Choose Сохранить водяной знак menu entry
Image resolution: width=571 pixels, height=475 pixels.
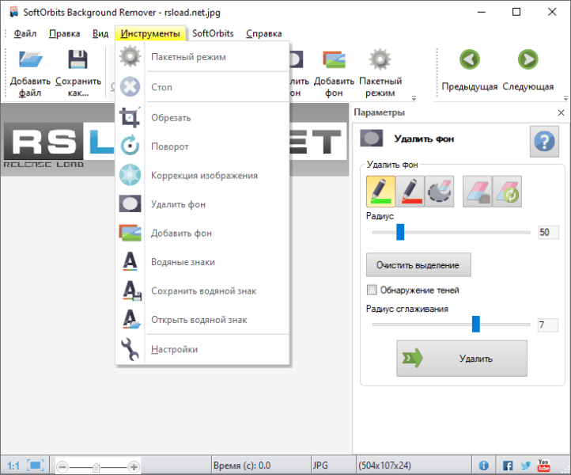tap(202, 291)
